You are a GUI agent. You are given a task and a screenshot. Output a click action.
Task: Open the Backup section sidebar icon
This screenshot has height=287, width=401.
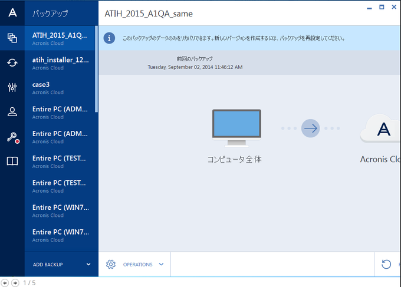pos(12,38)
